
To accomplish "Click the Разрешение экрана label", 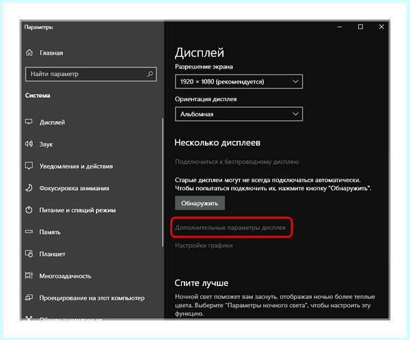I will pos(204,67).
